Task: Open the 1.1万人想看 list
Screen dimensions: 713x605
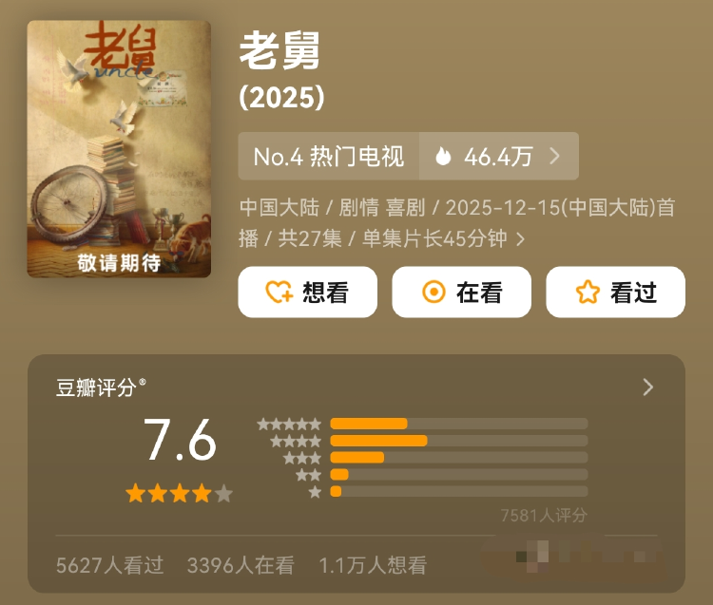Action: tap(373, 565)
